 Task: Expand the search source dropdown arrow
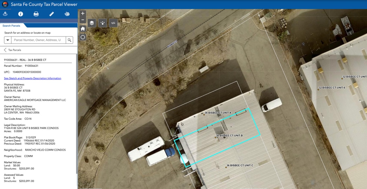click(x=7, y=40)
